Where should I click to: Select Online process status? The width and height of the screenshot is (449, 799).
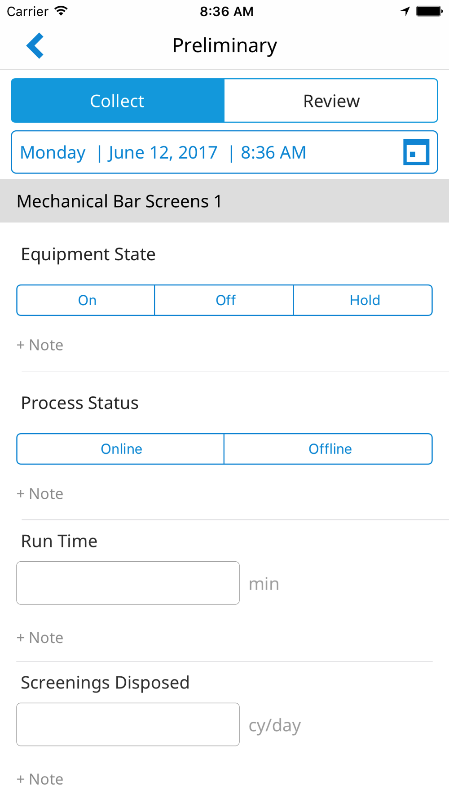121,449
